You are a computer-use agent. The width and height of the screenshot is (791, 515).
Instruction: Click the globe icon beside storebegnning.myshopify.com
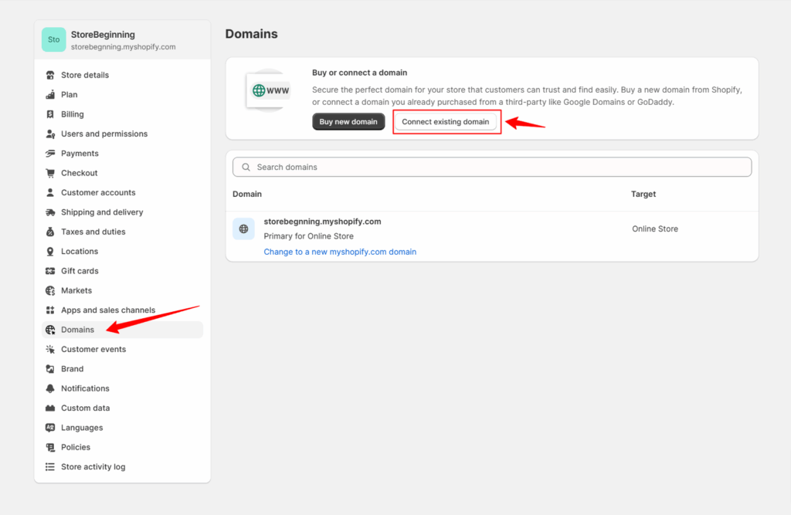[244, 229]
